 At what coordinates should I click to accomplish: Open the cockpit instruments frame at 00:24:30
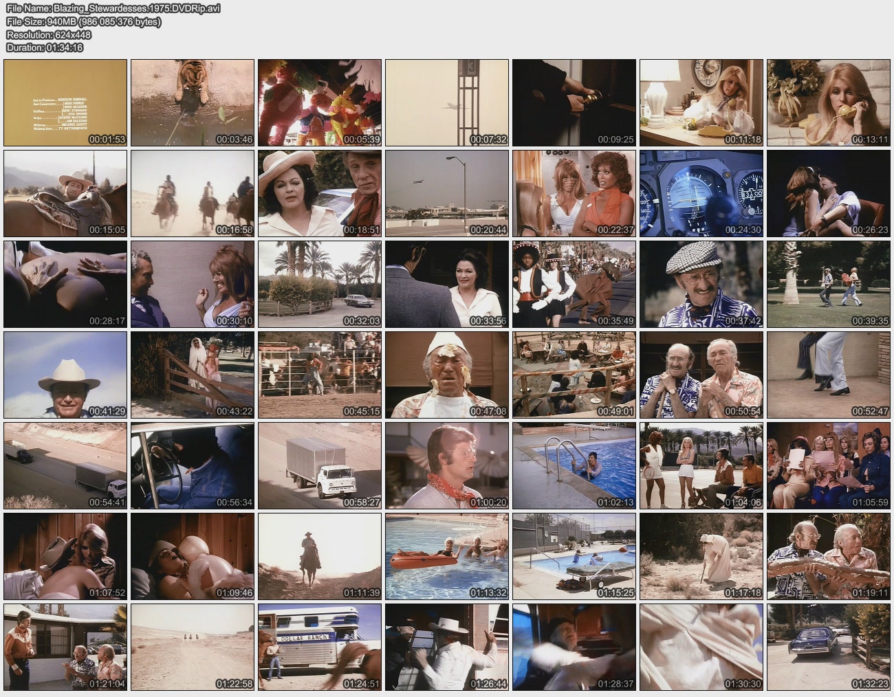[x=701, y=193]
